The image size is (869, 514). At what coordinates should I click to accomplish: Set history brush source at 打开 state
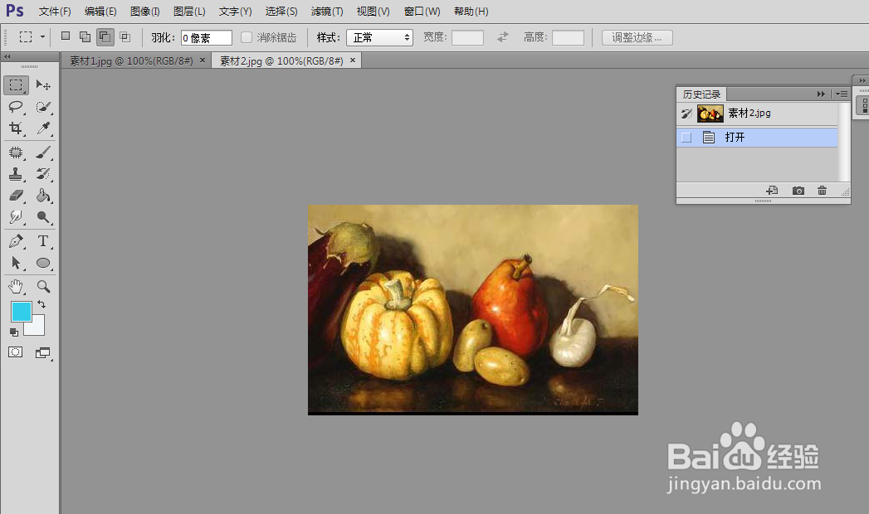pyautogui.click(x=686, y=138)
